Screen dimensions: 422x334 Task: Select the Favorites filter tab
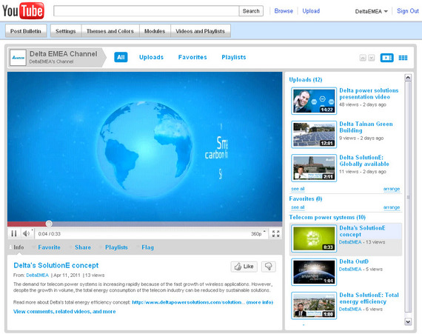point(192,57)
